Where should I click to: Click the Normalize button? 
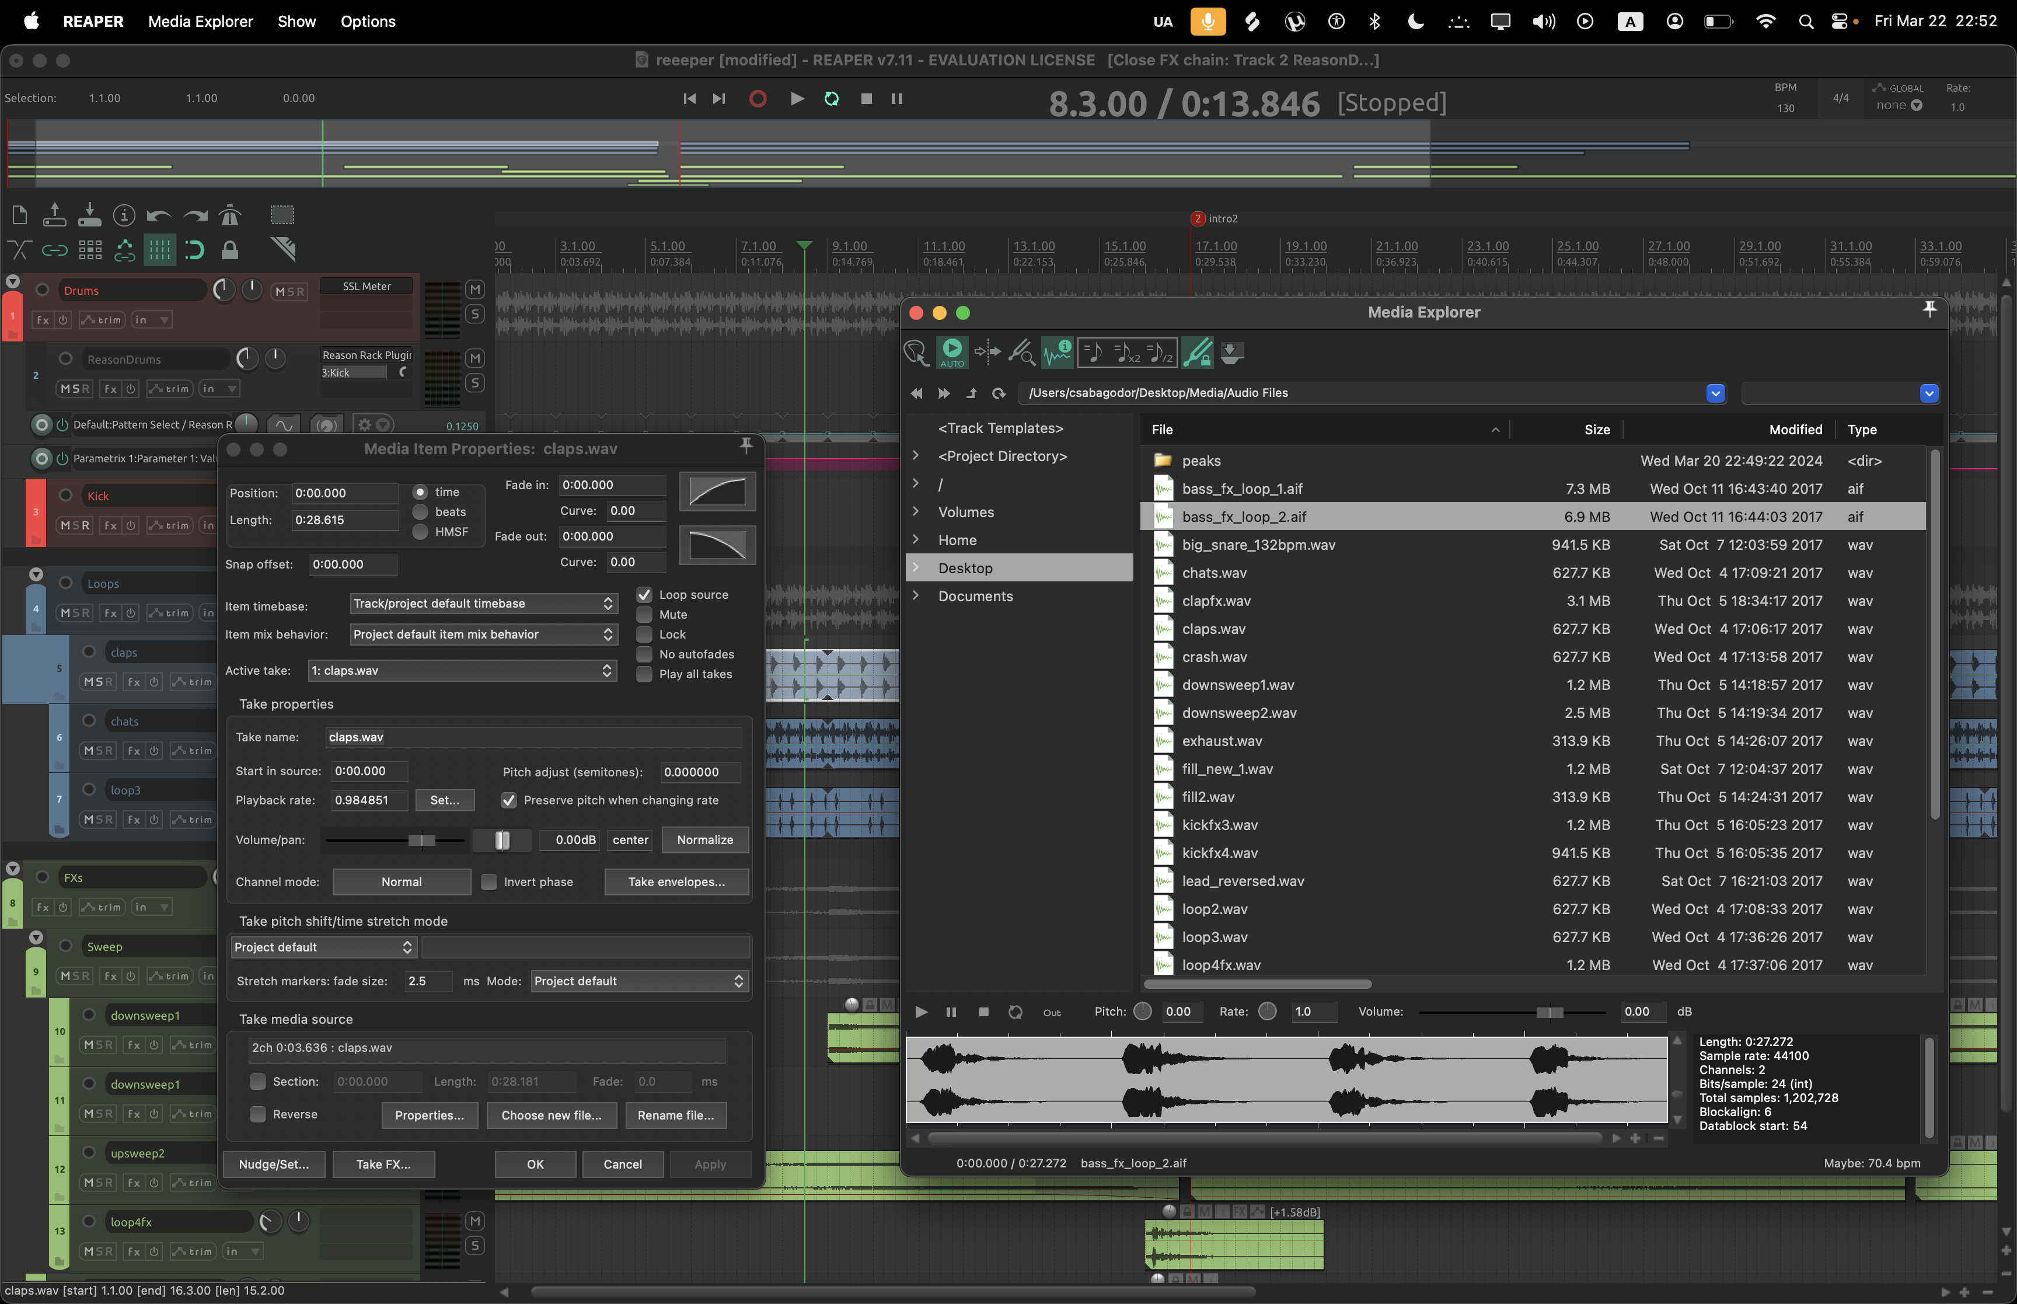(705, 840)
